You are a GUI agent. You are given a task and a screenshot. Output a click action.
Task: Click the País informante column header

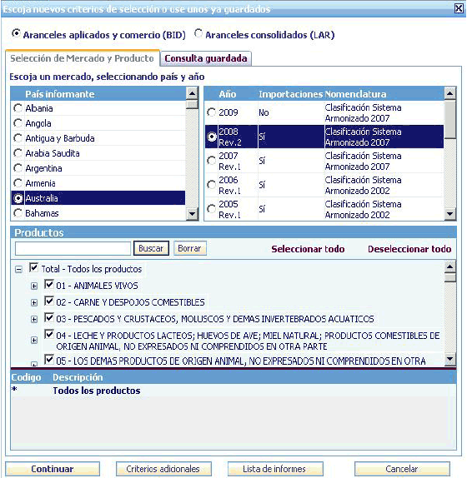click(60, 94)
